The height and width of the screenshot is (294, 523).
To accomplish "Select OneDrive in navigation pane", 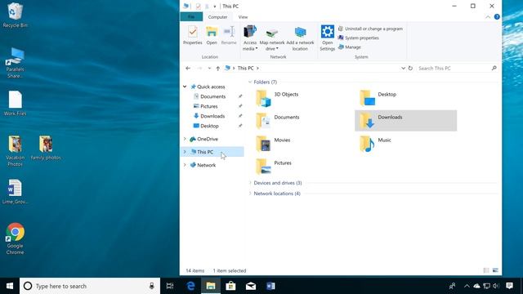I will [x=207, y=139].
